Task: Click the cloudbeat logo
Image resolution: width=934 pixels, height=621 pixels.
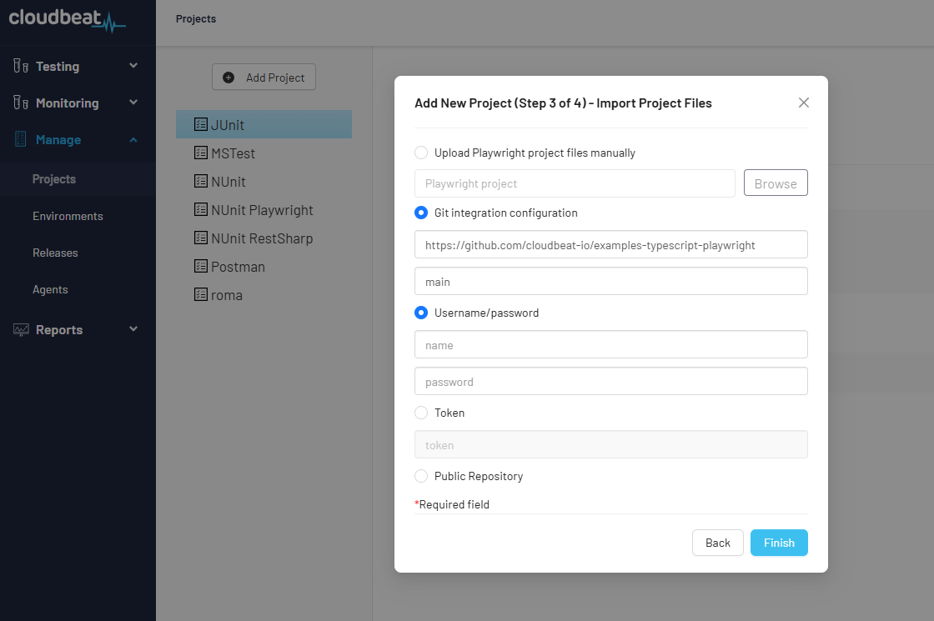Action: (x=67, y=20)
